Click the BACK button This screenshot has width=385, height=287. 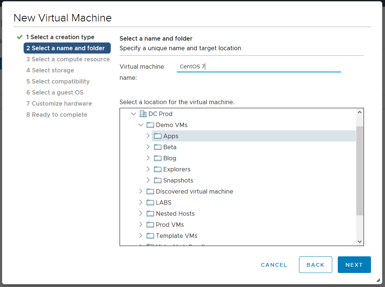click(x=316, y=264)
